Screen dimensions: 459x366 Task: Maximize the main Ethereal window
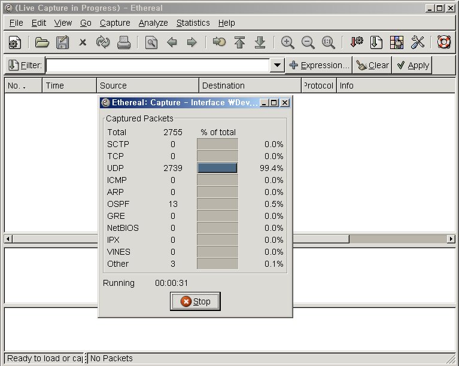[440, 8]
